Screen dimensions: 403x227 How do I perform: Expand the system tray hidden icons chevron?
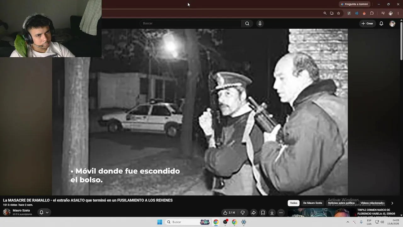(348, 222)
